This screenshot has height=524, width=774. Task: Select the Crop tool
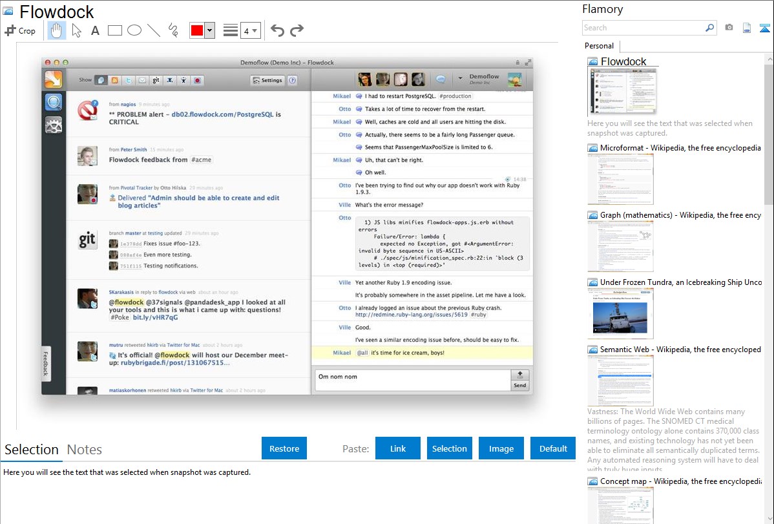click(x=20, y=30)
